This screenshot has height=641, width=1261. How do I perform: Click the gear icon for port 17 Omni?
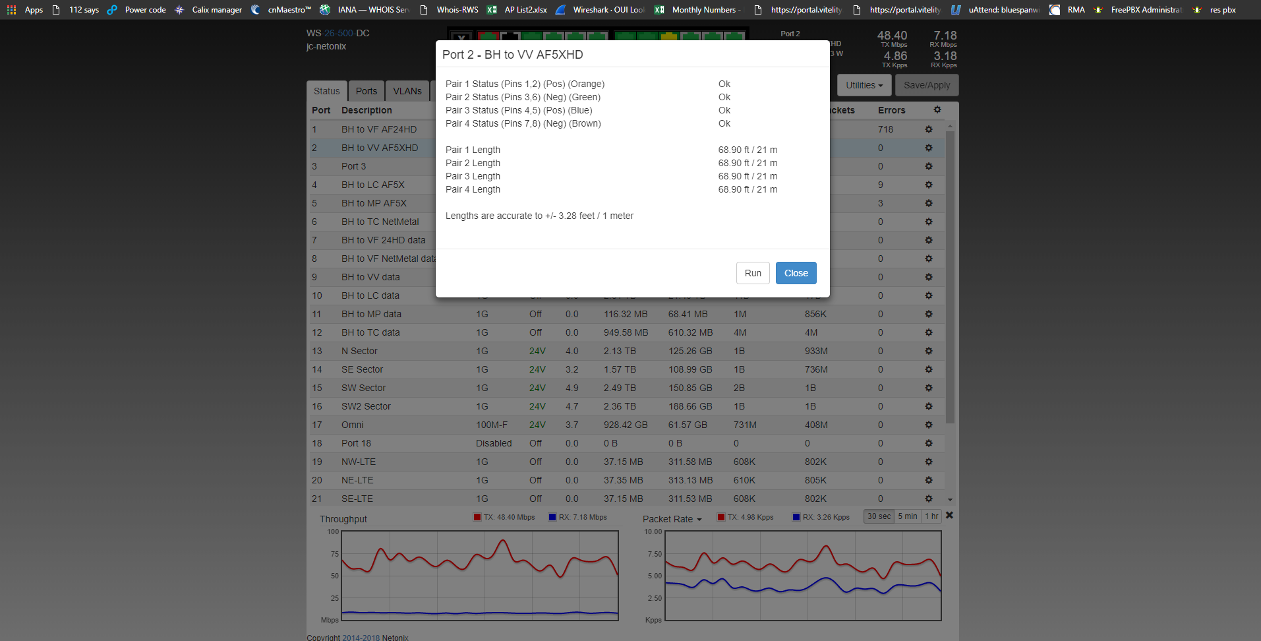[x=928, y=425]
